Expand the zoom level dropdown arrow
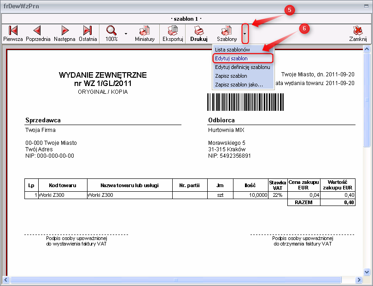The width and height of the screenshot is (373, 286). point(126,34)
